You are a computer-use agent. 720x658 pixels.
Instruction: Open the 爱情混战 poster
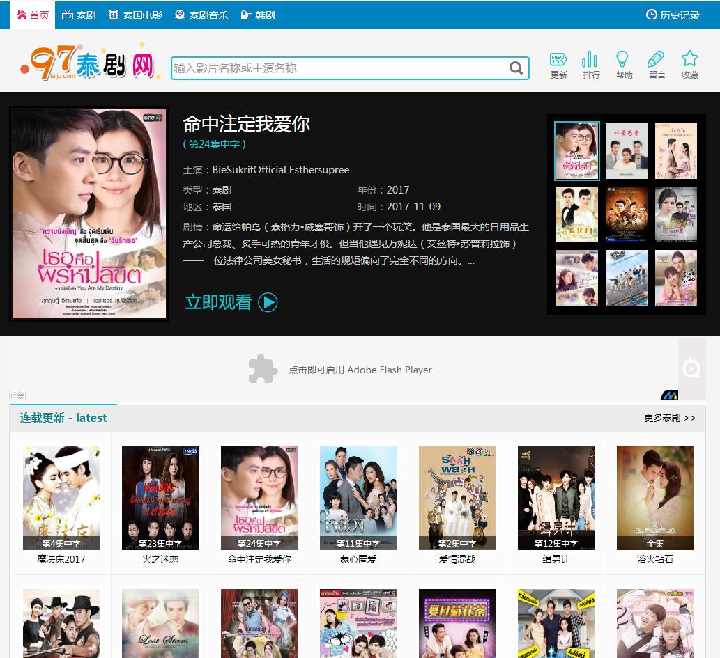point(457,497)
